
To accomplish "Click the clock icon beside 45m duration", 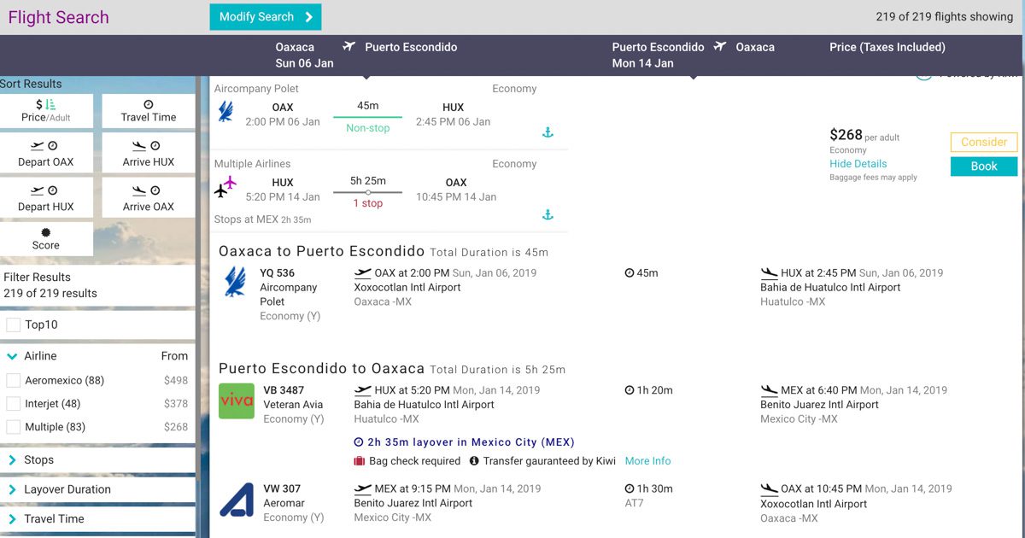I will (630, 273).
